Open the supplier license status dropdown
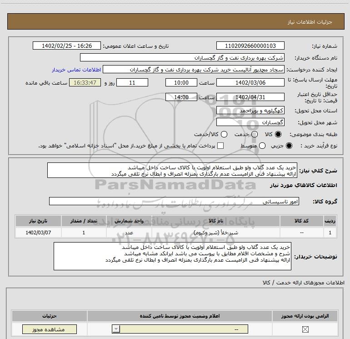350x339 pixels. coord(180,329)
